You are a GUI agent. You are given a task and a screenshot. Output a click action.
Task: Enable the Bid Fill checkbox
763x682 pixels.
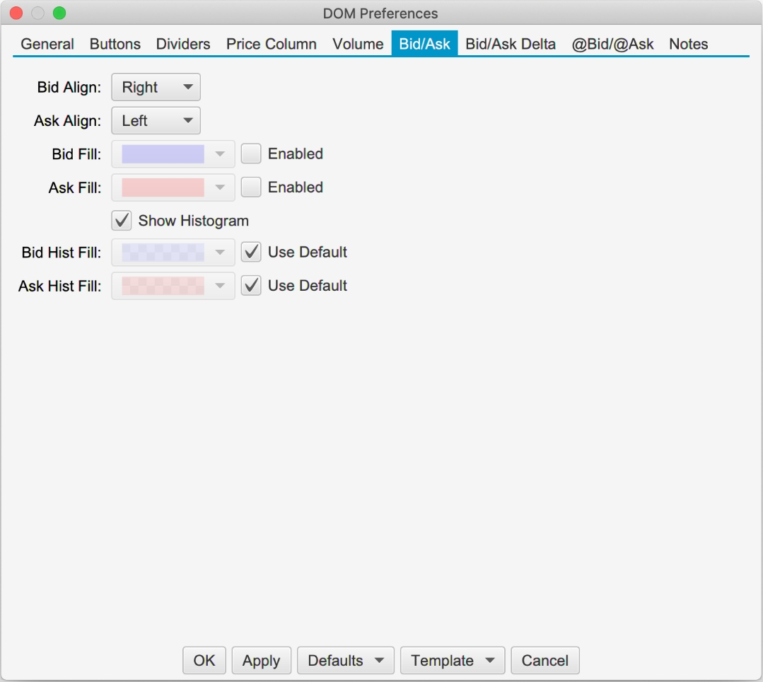tap(251, 154)
